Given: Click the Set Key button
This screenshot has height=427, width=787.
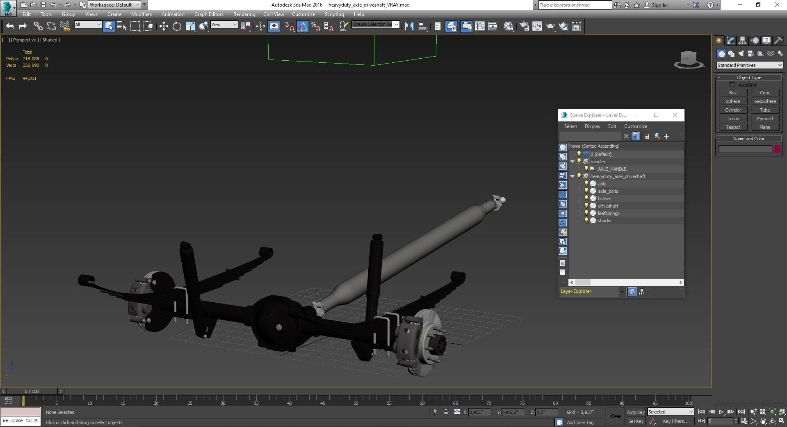Looking at the screenshot, I should pos(636,421).
